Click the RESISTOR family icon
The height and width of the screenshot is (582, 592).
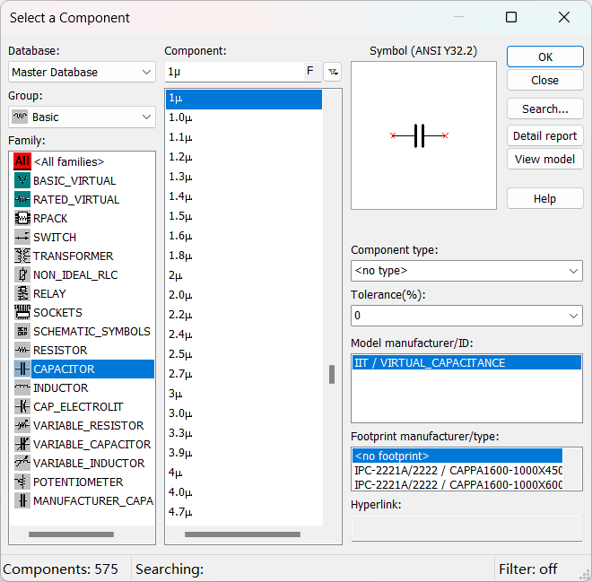[x=22, y=350]
